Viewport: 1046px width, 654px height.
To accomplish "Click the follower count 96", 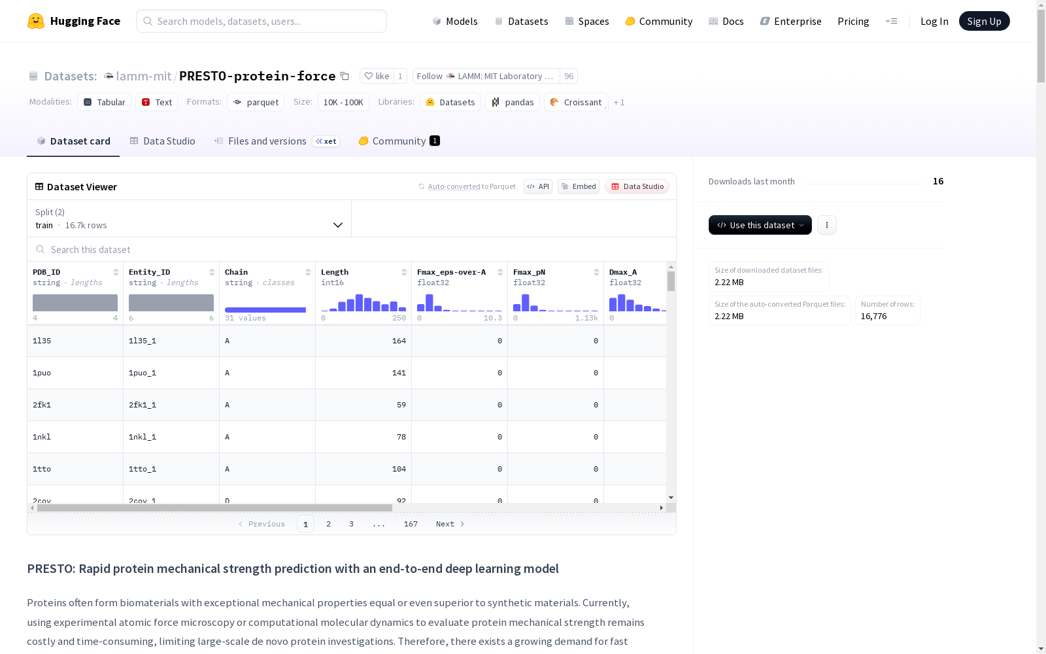I will 569,76.
